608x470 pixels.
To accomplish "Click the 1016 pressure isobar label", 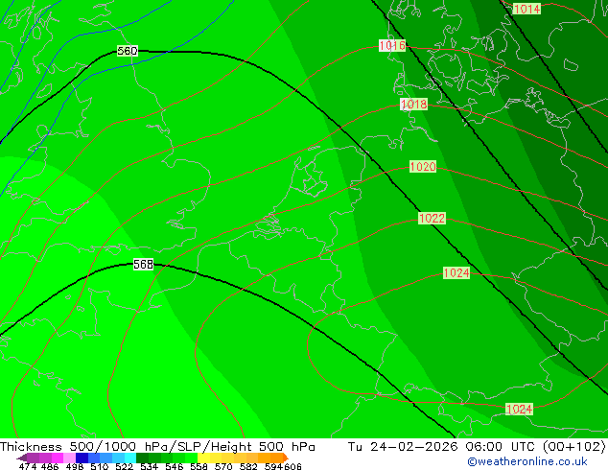I will coord(392,45).
